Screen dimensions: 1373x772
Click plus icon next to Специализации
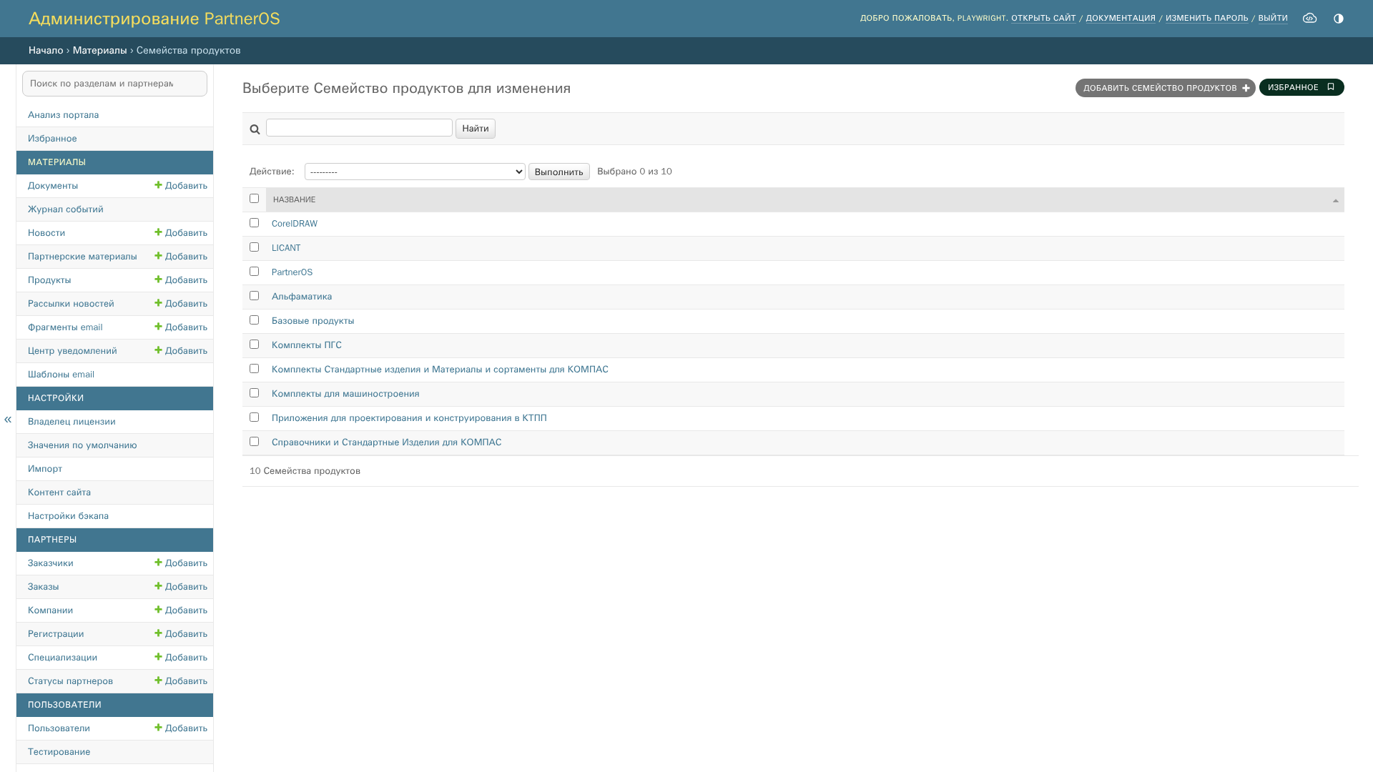[x=158, y=657]
